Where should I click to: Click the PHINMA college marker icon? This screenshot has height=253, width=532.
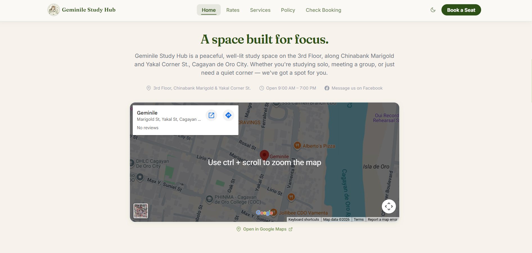[x=209, y=199]
